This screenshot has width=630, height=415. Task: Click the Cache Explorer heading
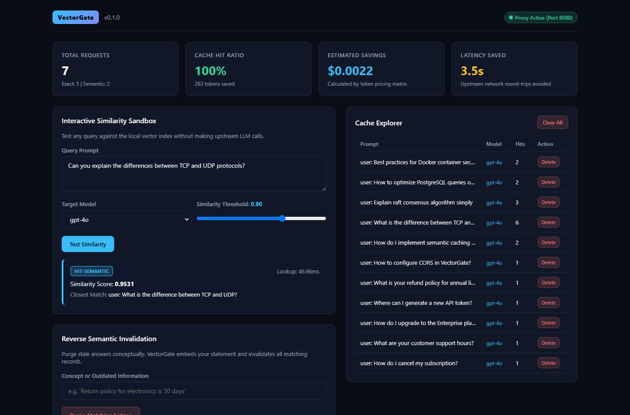378,123
